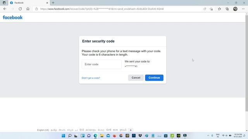Click the address bar URL
The height and width of the screenshot is (139, 248).
click(102, 9)
